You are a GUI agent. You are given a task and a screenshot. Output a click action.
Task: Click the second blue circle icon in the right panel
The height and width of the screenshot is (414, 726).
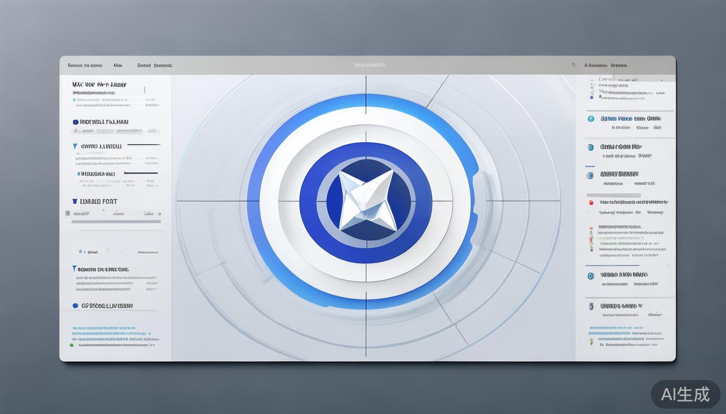click(590, 147)
